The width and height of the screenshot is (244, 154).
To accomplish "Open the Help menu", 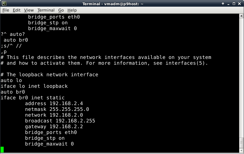I will click(72, 10).
